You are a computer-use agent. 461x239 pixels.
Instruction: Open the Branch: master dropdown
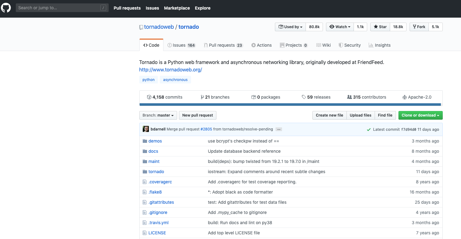[x=158, y=115]
